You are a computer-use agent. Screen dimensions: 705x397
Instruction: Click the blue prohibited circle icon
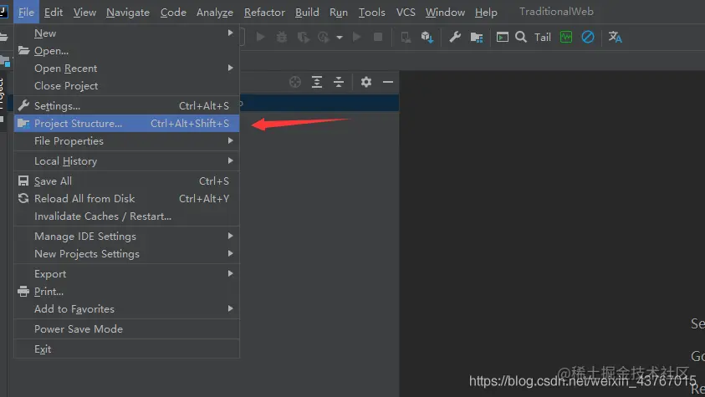pyautogui.click(x=588, y=37)
